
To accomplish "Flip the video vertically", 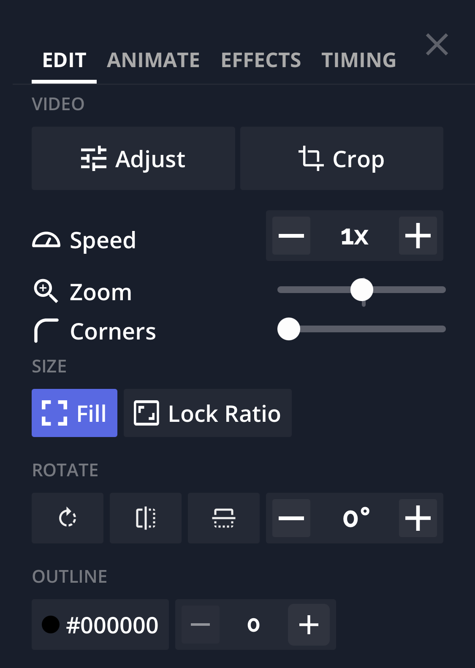I will (x=224, y=518).
